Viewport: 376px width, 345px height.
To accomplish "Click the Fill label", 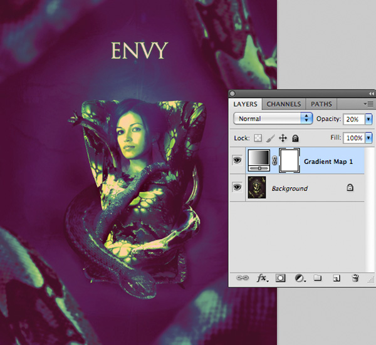I will click(336, 138).
